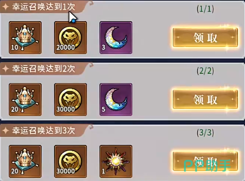Tap the (3/3) progress counter

(x=205, y=133)
